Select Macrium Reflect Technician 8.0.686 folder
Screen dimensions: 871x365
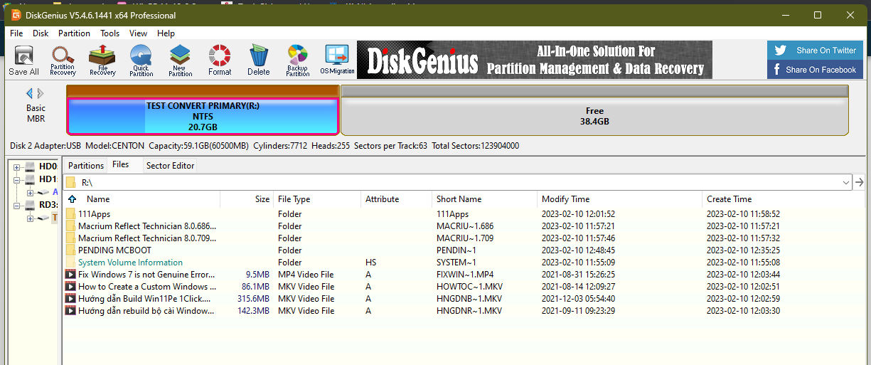[x=147, y=226]
